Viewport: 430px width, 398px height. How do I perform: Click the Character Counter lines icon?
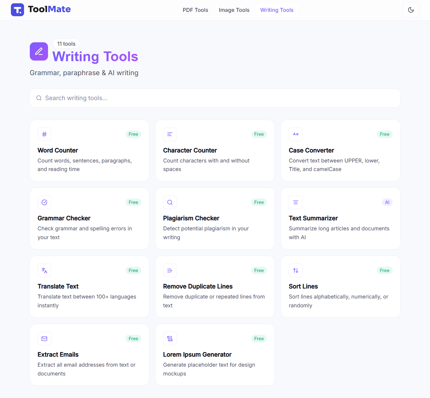tap(170, 134)
